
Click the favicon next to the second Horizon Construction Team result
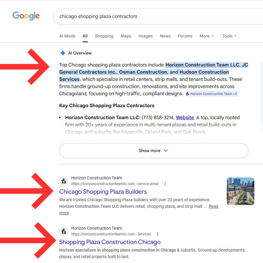[63, 231]
